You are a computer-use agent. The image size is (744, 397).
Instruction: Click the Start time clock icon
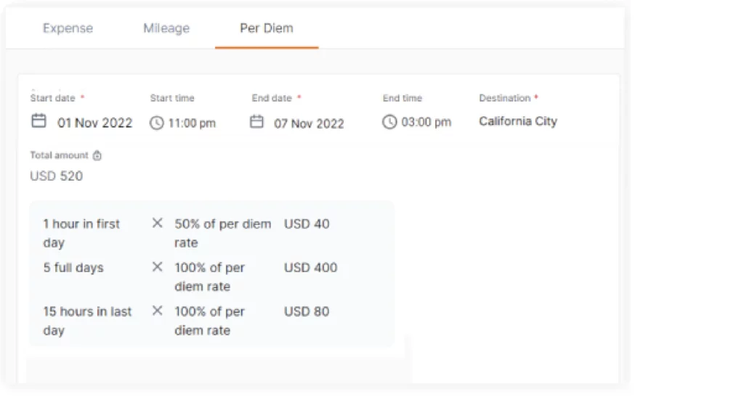click(157, 123)
